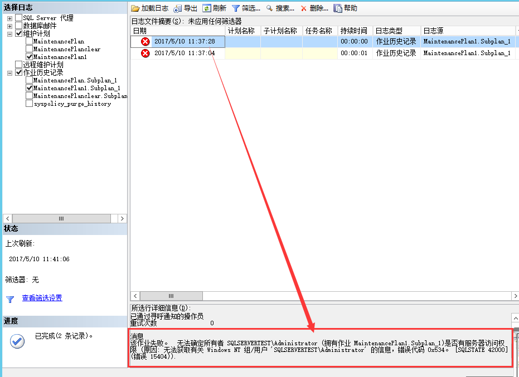Click the error message text in details pane
519x377 pixels.
[319, 350]
